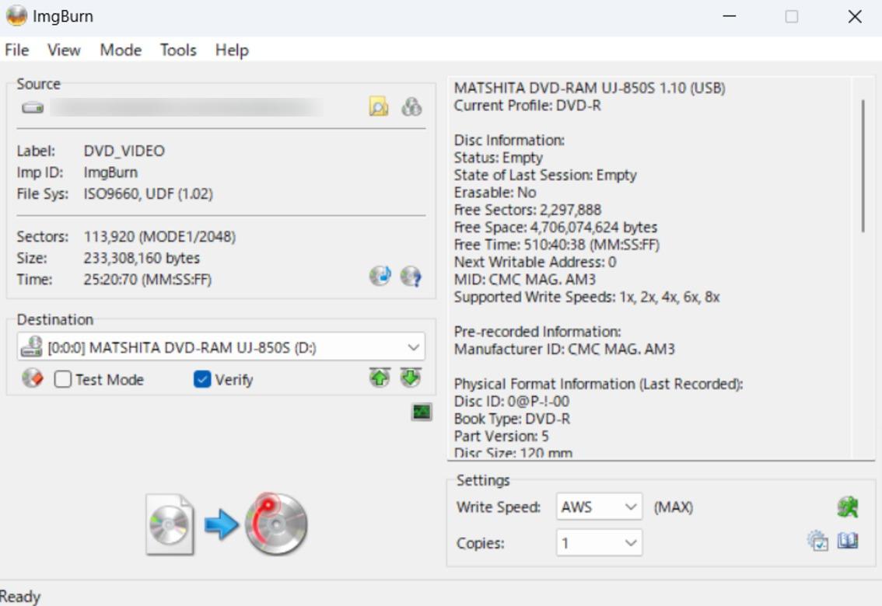Image resolution: width=882 pixels, height=606 pixels.
Task: Click the 'MATSHITA DVD-RAM UJ-850S 1.10 (USB)' line
Action: click(x=590, y=88)
